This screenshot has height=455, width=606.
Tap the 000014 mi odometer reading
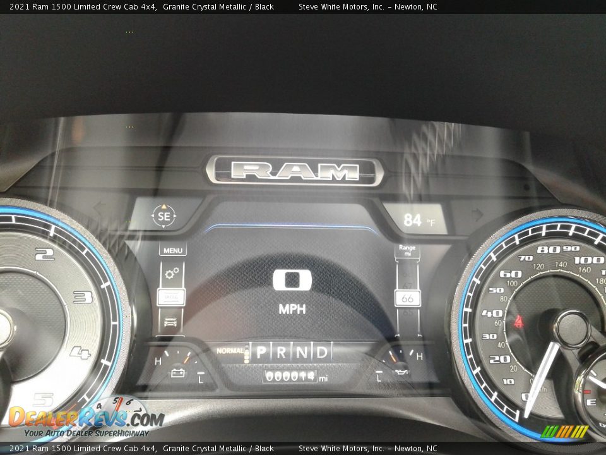coord(295,377)
